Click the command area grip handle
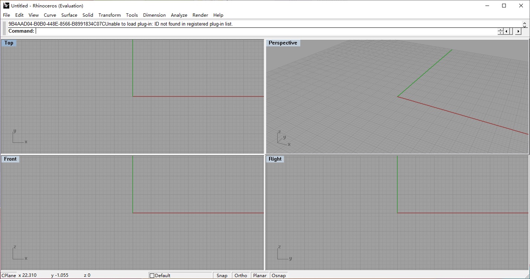The height and width of the screenshot is (279, 530). pos(4,28)
